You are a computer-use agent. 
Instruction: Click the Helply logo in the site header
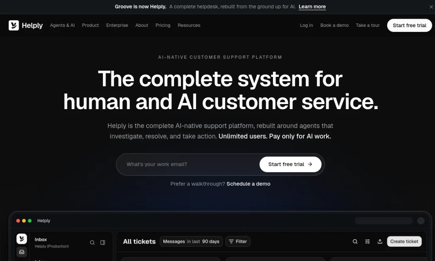26,25
